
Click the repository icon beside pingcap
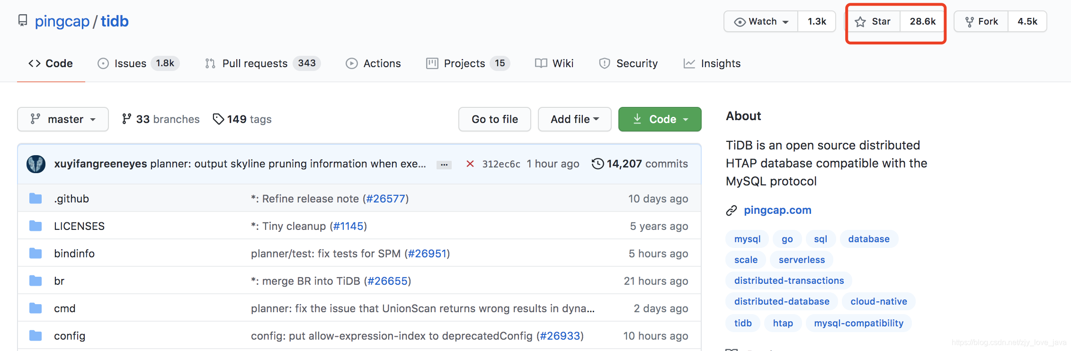(23, 21)
